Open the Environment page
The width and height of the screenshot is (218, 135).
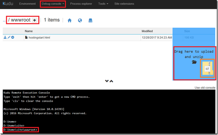click(x=27, y=4)
